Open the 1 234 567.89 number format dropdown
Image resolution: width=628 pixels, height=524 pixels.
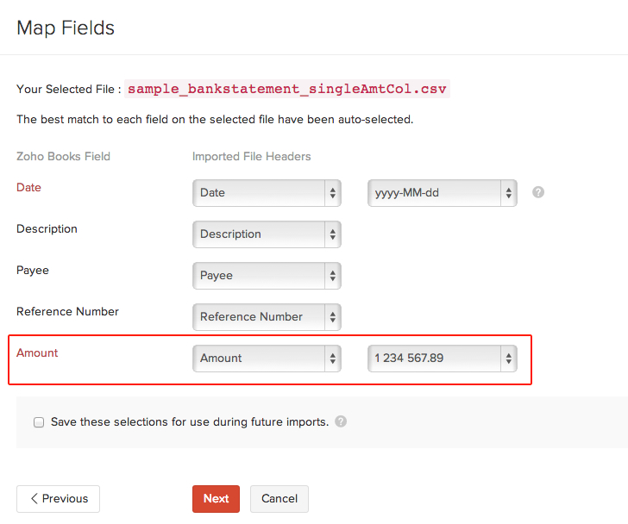[442, 358]
